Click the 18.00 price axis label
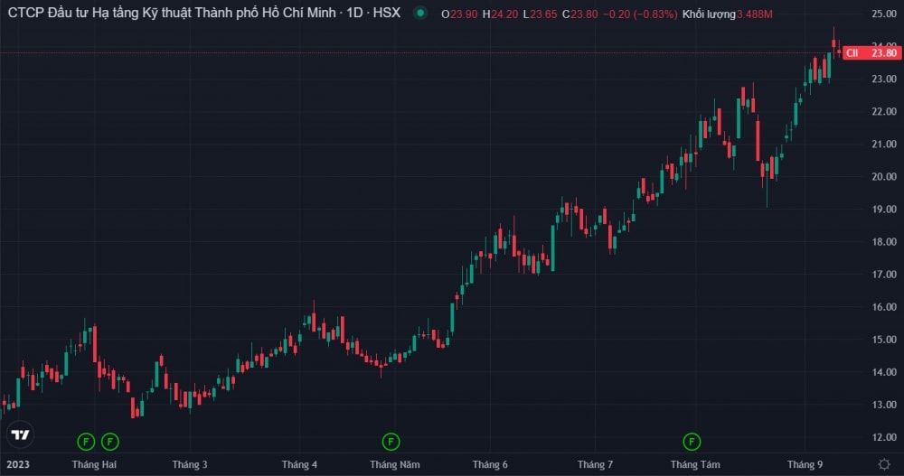The width and height of the screenshot is (904, 476). 884,241
